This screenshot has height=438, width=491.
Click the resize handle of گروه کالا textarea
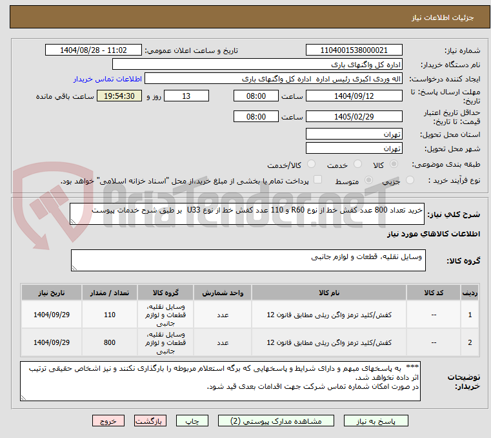[x=74, y=268]
